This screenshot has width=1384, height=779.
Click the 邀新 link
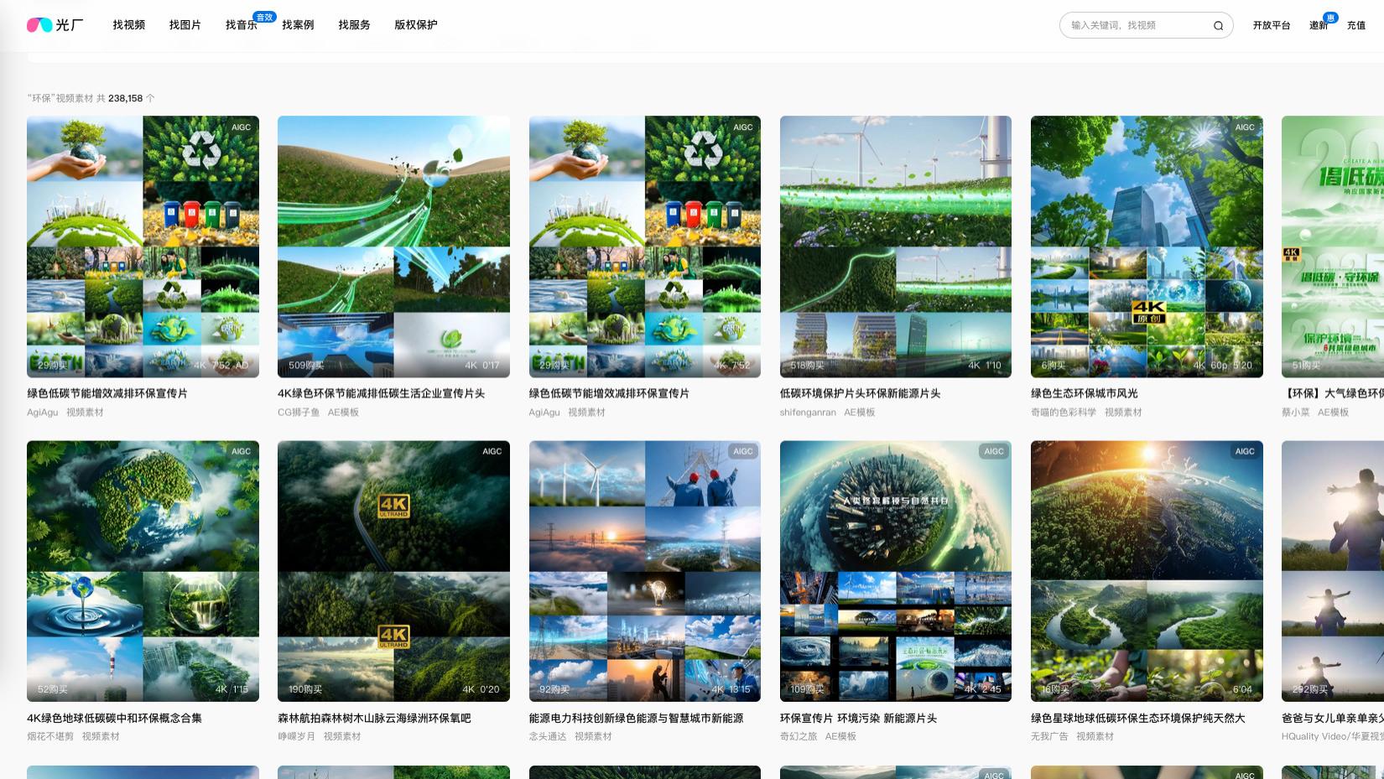pyautogui.click(x=1319, y=25)
